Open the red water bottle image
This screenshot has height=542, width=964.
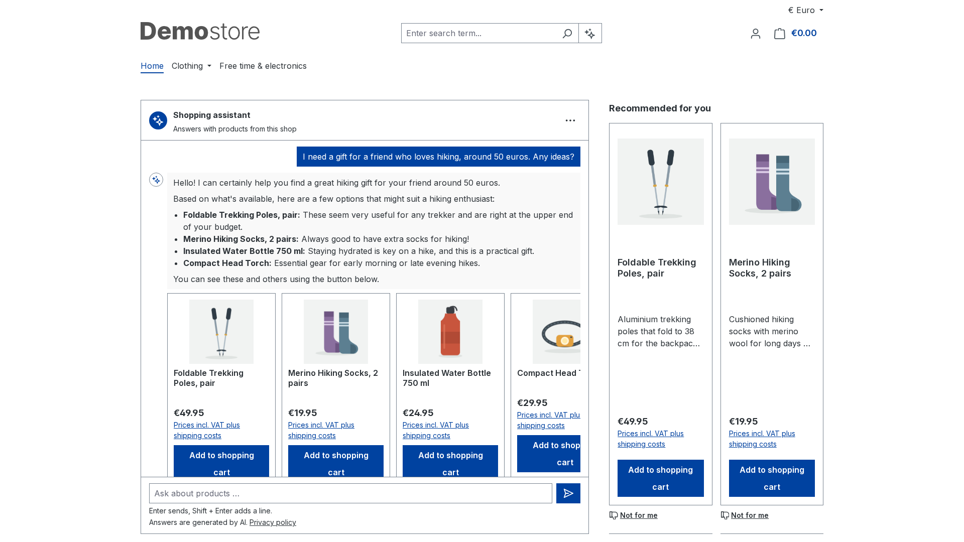pyautogui.click(x=450, y=332)
